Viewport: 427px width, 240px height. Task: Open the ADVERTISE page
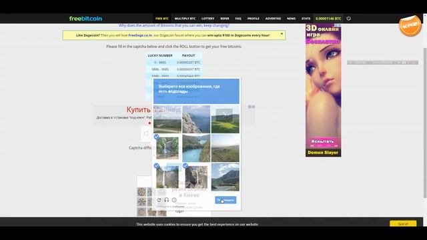(273, 19)
